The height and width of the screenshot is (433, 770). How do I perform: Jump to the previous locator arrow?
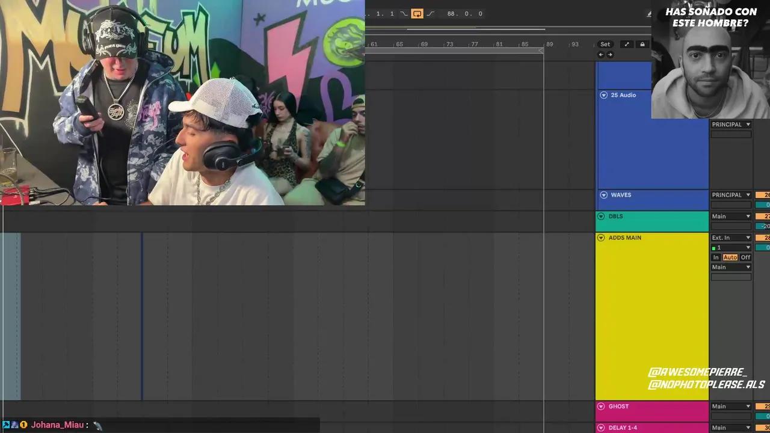tap(600, 54)
